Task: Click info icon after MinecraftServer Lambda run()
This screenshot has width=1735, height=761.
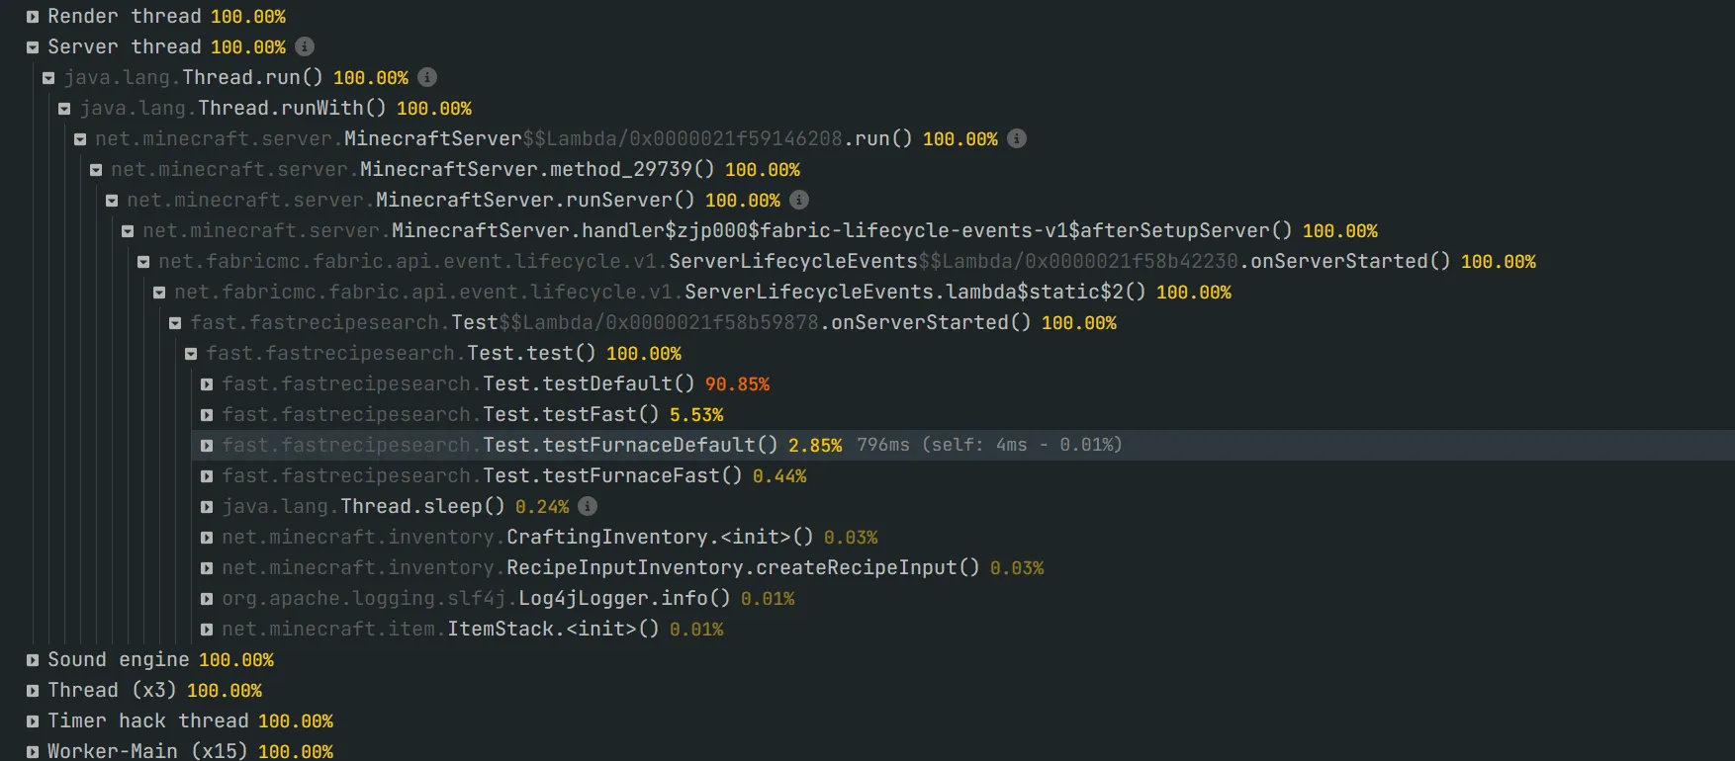Action: [x=1017, y=138]
